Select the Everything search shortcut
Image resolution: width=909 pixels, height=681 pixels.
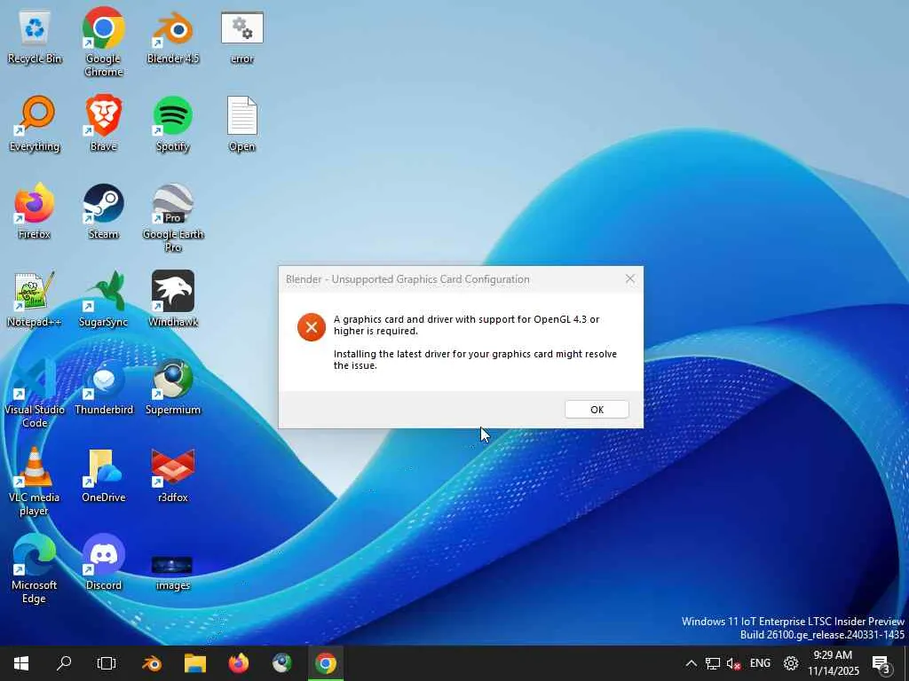[35, 124]
